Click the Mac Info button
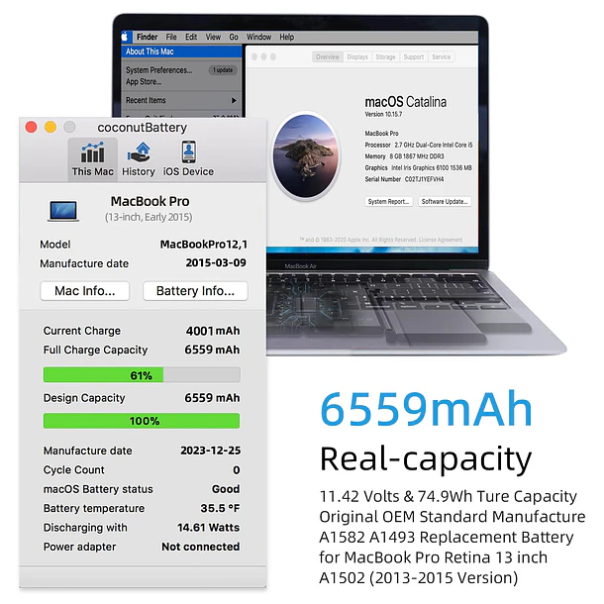This screenshot has height=604, width=604. (85, 291)
